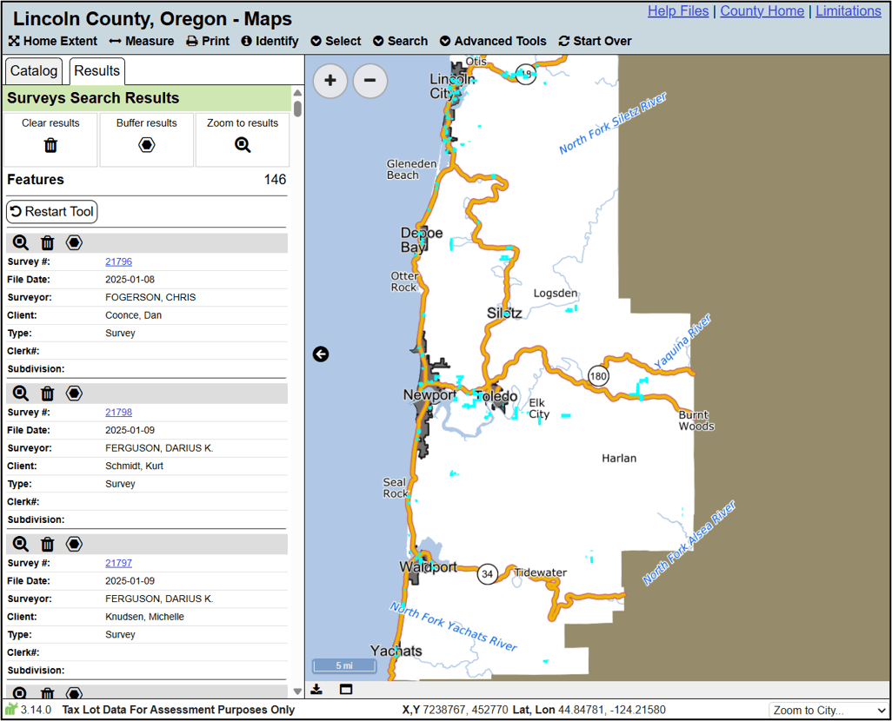Click Zoom to results magnifier icon
Screen dimensions: 892x721
pos(243,146)
